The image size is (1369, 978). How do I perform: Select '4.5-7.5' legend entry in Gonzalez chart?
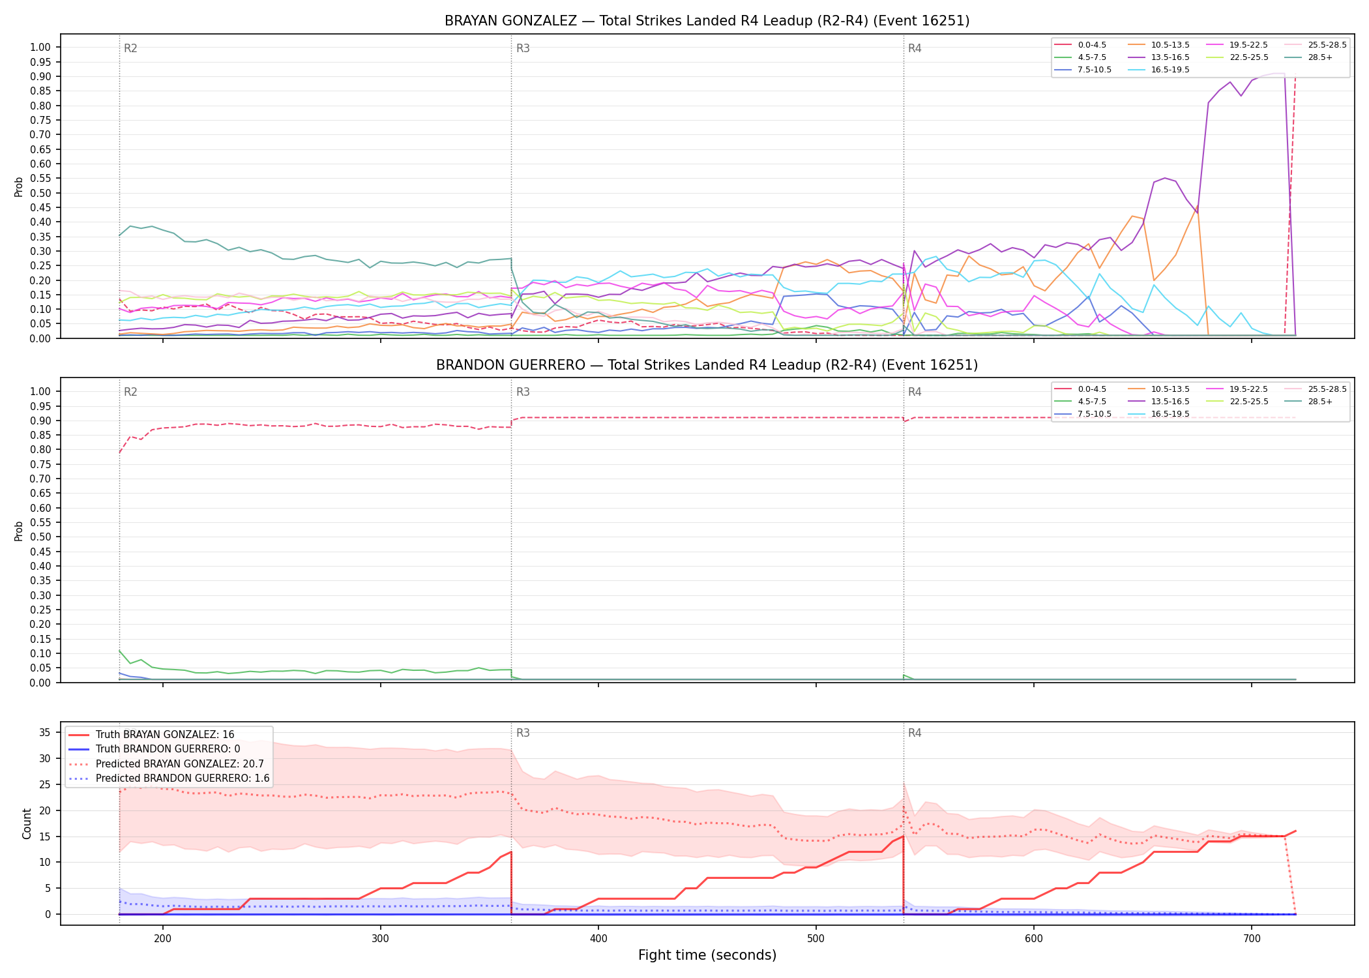pyautogui.click(x=1080, y=57)
